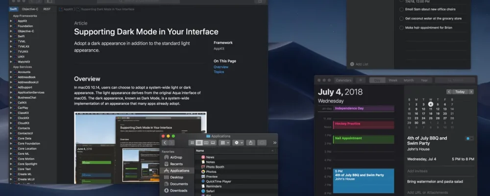Open Finder action gear dropdown
The image size is (490, 196).
(x=238, y=143)
